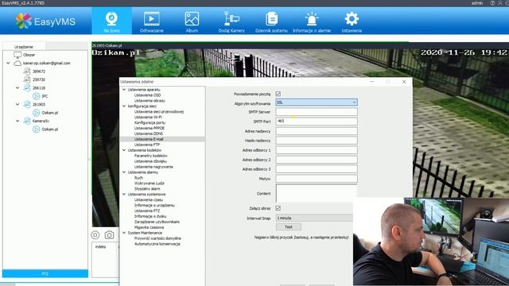Click into the Adres odbiorcy 1 field
Viewport: 509px width, 286px height.
click(317, 150)
